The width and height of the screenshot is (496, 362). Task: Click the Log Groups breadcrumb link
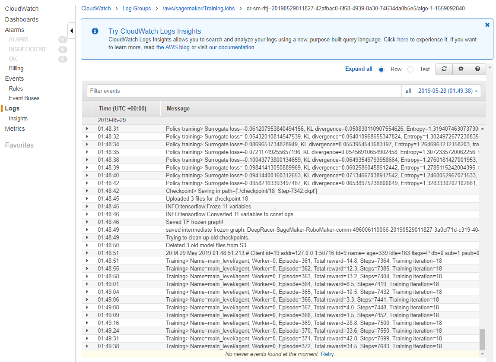(137, 9)
